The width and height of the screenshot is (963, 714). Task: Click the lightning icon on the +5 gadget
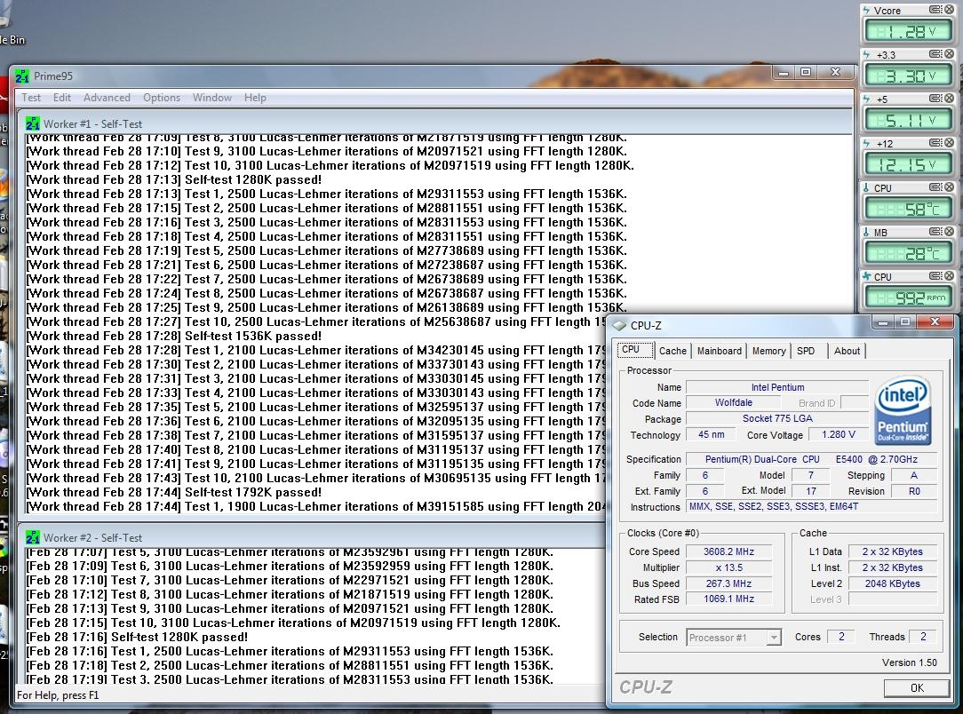(866, 99)
